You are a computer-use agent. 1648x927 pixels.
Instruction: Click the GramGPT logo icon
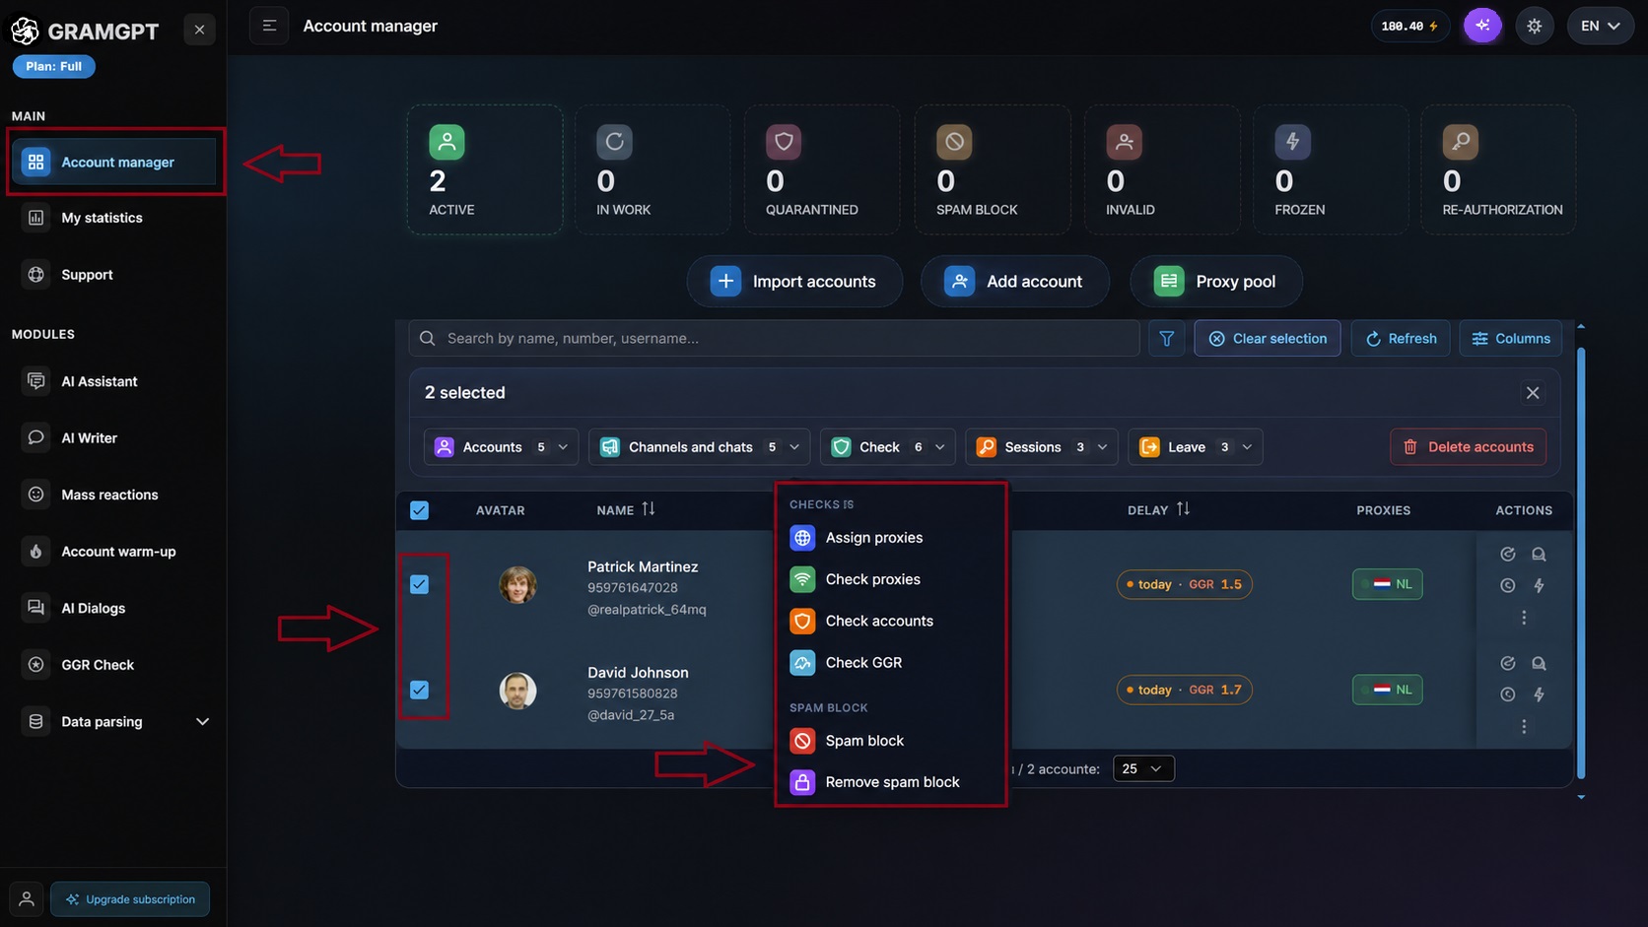coord(25,32)
